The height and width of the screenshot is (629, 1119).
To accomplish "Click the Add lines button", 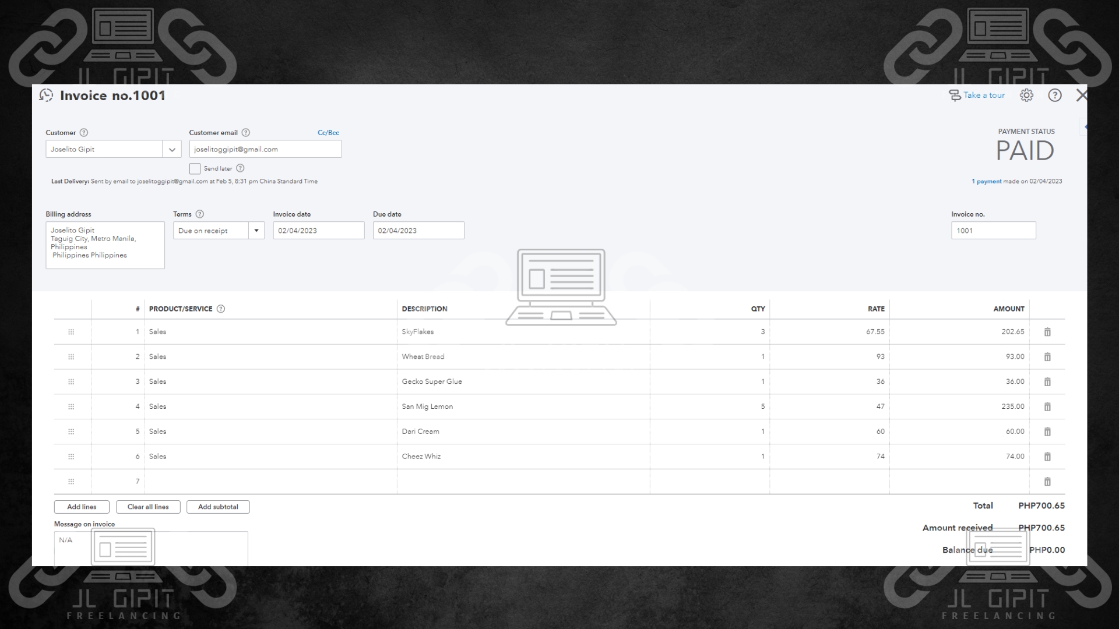I will click(82, 507).
